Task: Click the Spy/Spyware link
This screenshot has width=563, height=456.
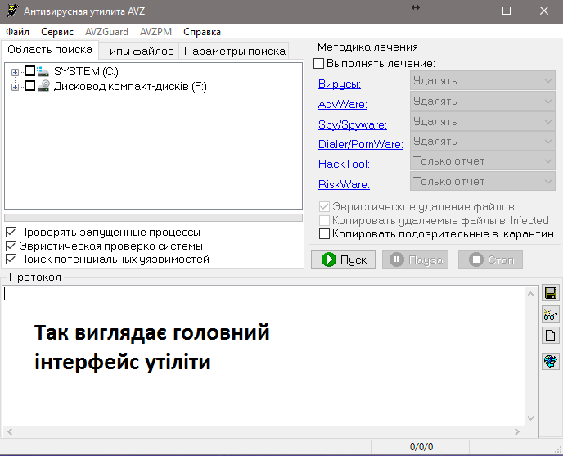Action: 352,125
